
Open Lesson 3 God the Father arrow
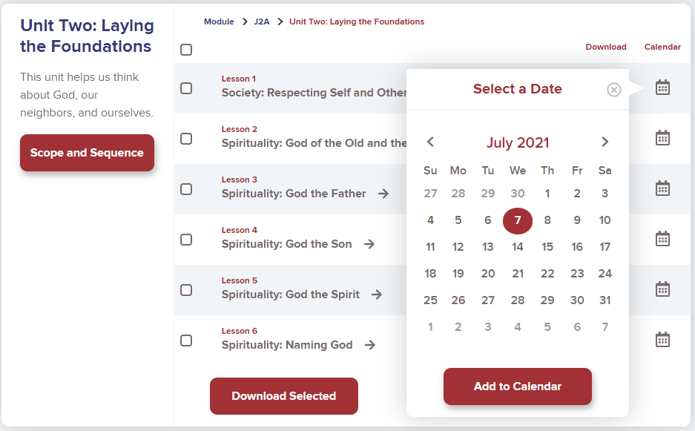383,194
